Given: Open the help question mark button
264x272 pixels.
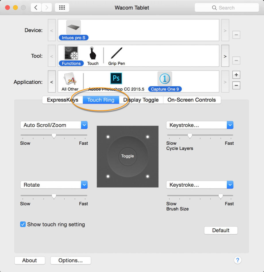Looking at the screenshot, I should [238, 260].
